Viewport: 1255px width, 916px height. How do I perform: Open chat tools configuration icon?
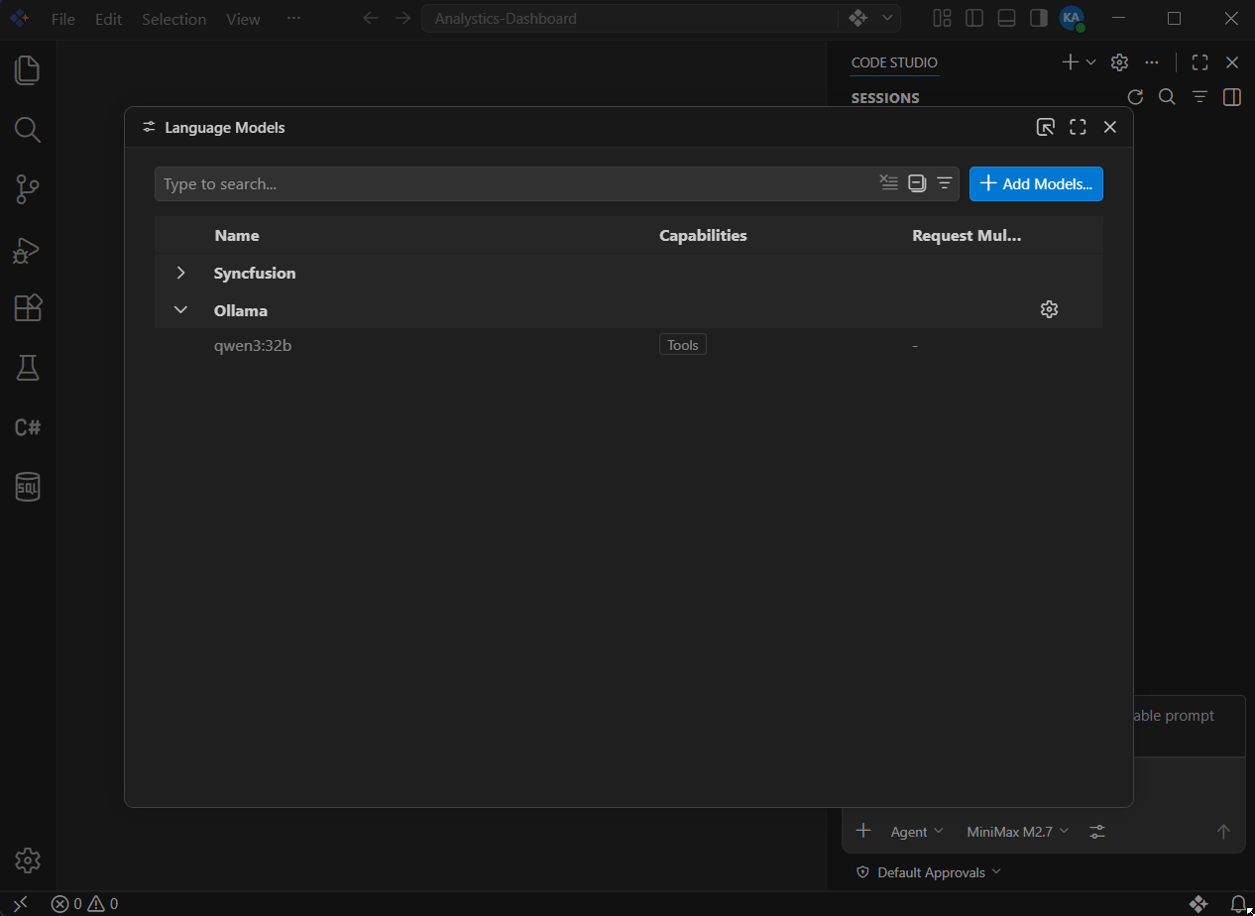point(1097,832)
